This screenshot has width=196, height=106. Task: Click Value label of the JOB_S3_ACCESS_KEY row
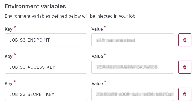[97, 56]
